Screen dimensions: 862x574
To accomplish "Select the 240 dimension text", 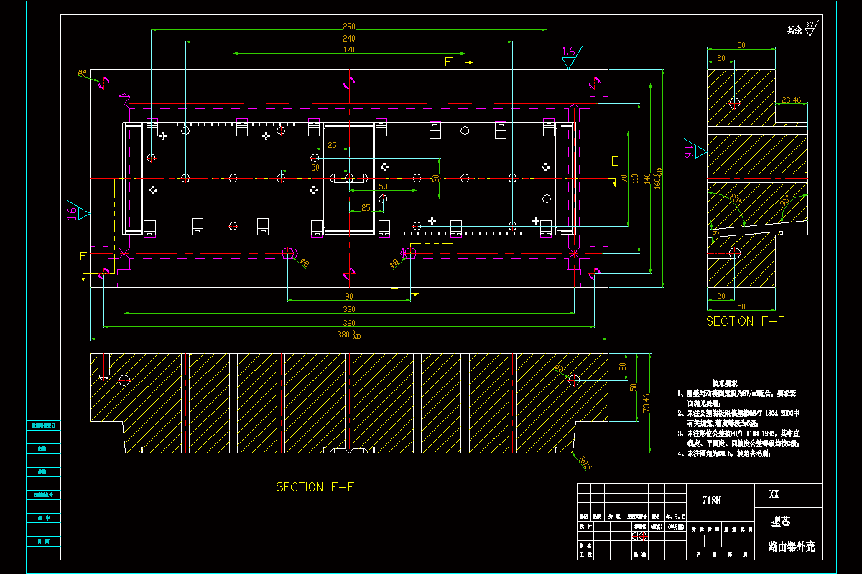I will point(349,38).
